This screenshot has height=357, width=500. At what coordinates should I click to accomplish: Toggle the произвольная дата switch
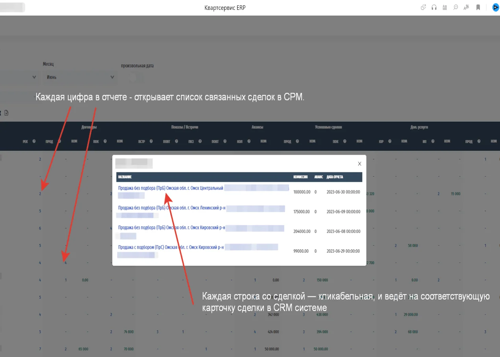134,78
